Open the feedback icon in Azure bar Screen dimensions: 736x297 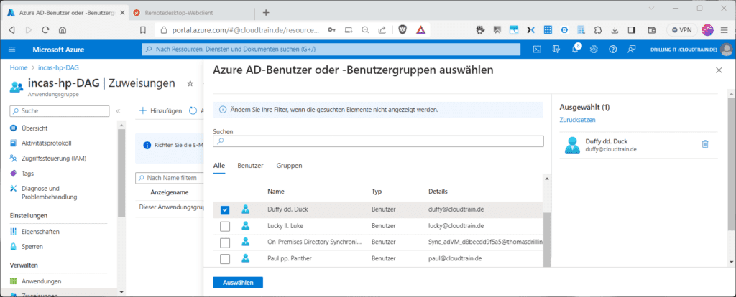click(x=631, y=49)
